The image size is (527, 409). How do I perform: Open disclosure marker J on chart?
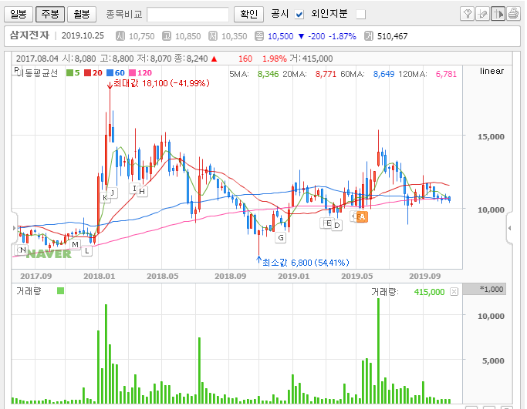113,193
